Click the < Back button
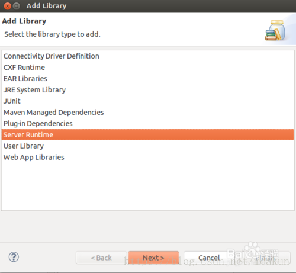Viewport: 296px width, 273px height. [x=101, y=258]
